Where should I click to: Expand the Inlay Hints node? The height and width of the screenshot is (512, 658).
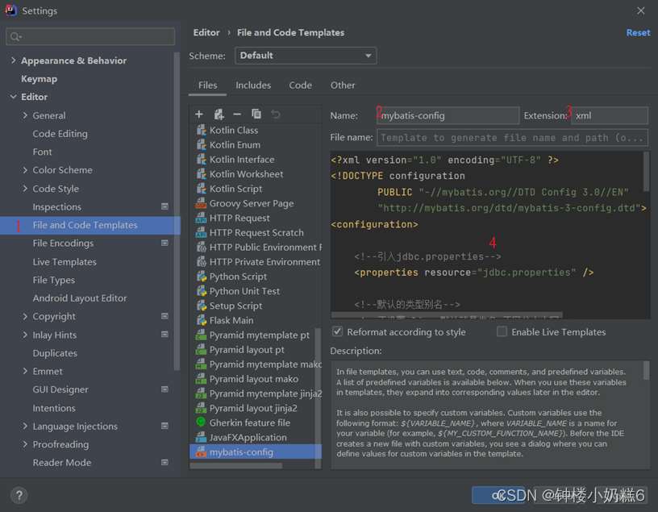[x=25, y=335]
